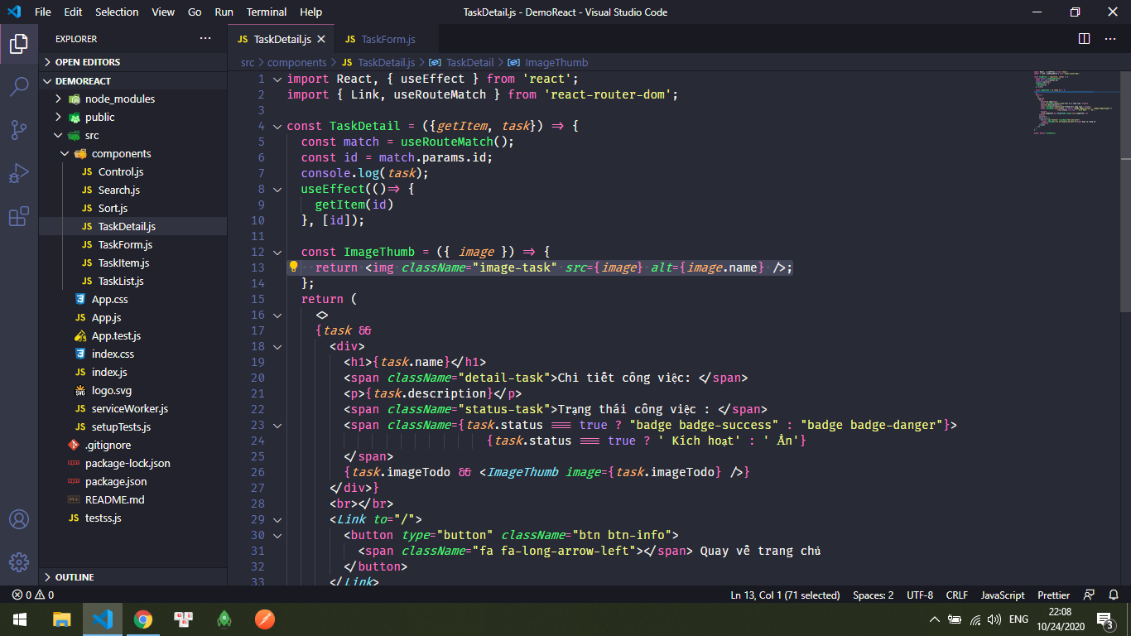Screen dimensions: 1131x636
Task: Open the notifications bell in status bar
Action: 1112,595
